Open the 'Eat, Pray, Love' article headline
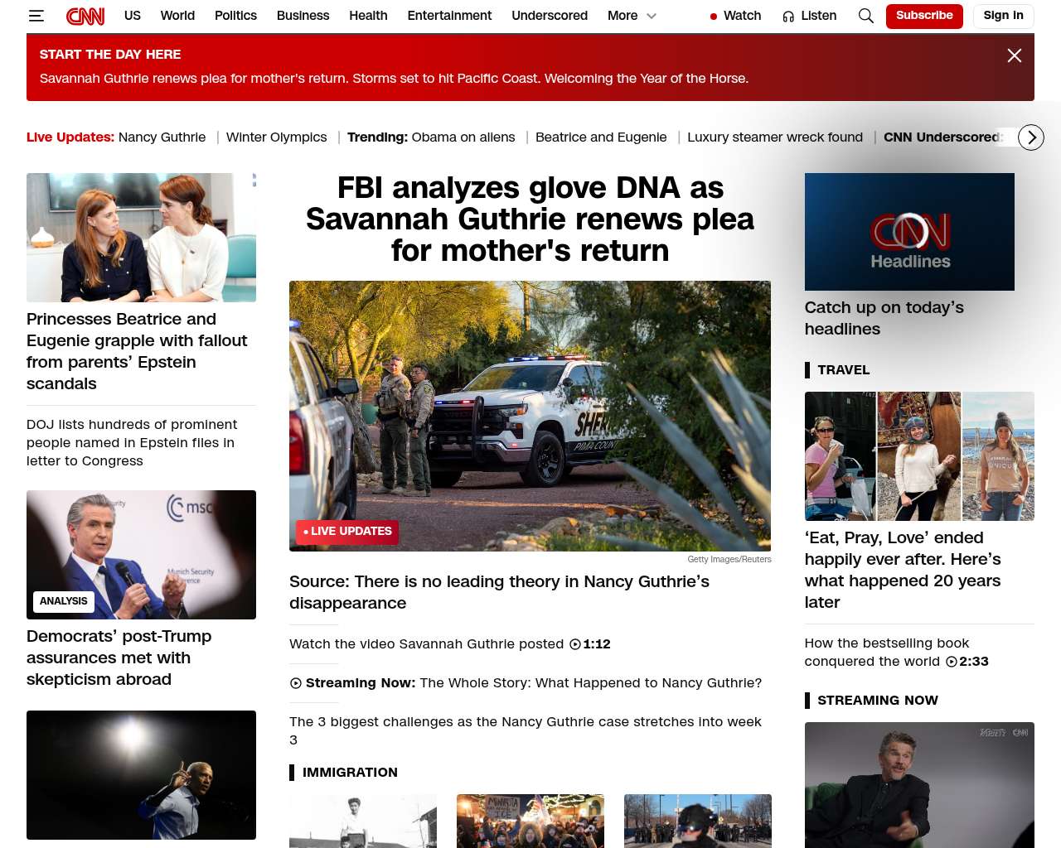The width and height of the screenshot is (1061, 848). (x=903, y=570)
